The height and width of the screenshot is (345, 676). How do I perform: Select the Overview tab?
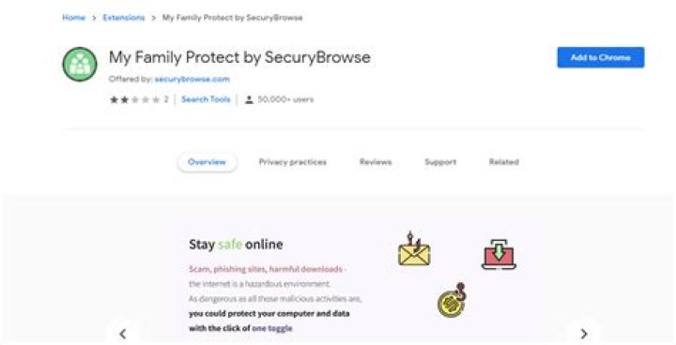pos(207,162)
